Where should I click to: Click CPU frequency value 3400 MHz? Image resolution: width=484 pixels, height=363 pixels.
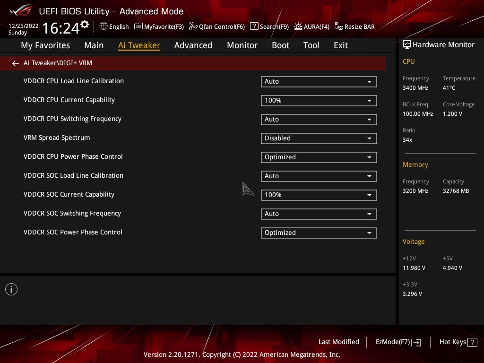(415, 88)
